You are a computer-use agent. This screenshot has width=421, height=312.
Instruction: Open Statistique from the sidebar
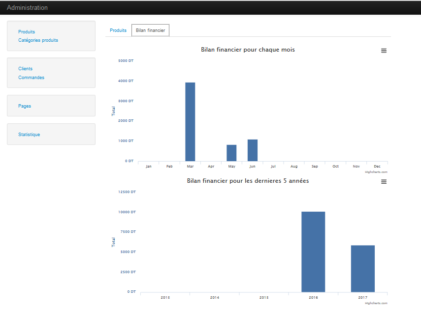(x=29, y=134)
